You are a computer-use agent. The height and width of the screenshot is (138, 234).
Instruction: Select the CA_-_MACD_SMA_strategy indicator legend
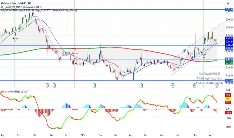22,7
